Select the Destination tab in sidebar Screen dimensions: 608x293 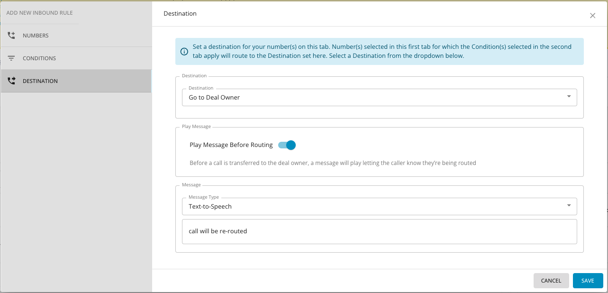click(x=76, y=81)
